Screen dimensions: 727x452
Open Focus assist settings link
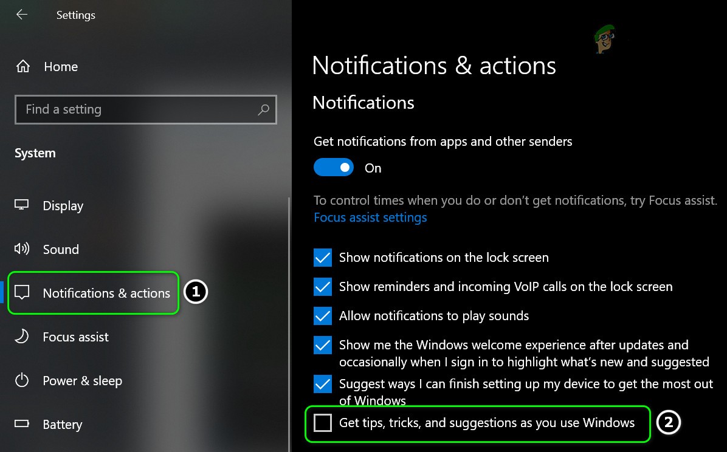tap(370, 217)
